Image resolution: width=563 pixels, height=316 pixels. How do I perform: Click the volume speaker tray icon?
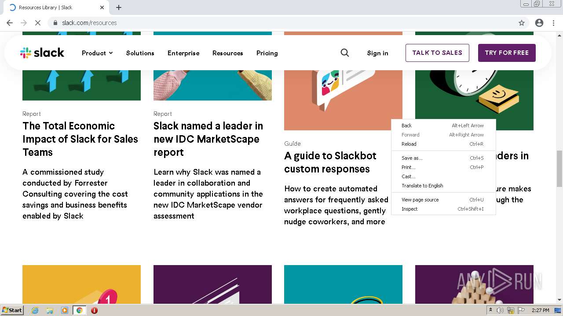coord(500,310)
